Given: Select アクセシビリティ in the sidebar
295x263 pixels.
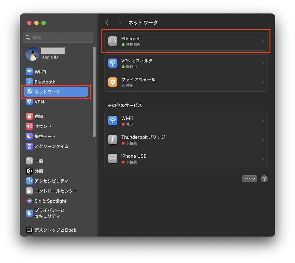Looking at the screenshot, I should pyautogui.click(x=51, y=181).
